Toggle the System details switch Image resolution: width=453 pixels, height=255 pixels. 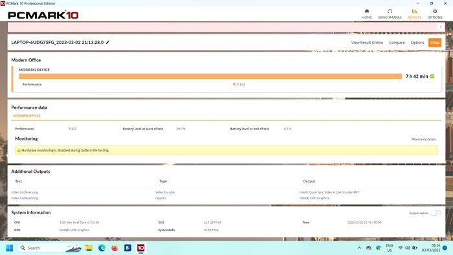pos(436,213)
